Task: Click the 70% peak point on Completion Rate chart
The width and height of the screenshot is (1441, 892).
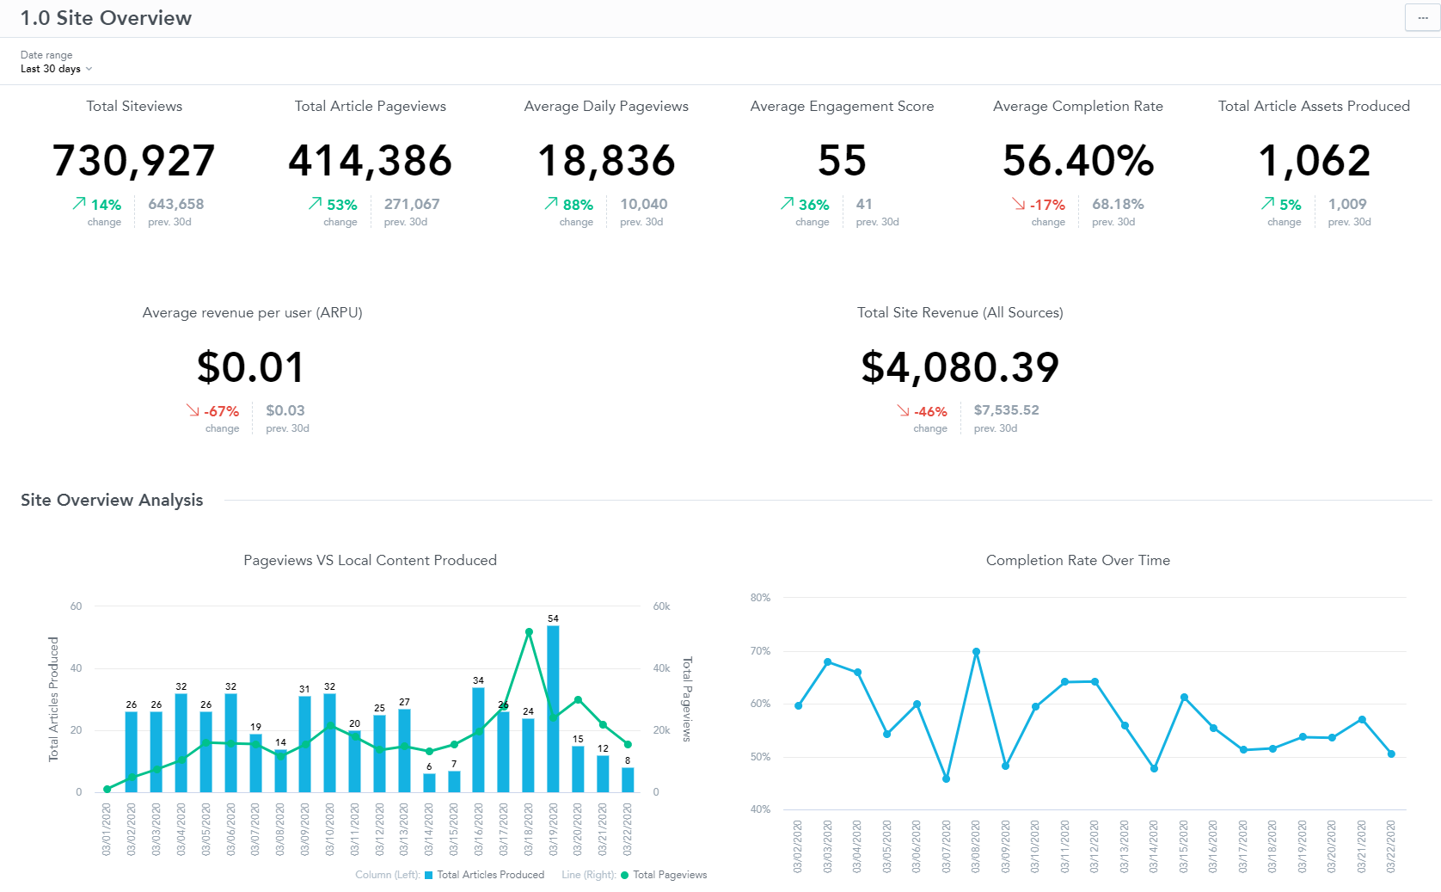Action: [975, 651]
